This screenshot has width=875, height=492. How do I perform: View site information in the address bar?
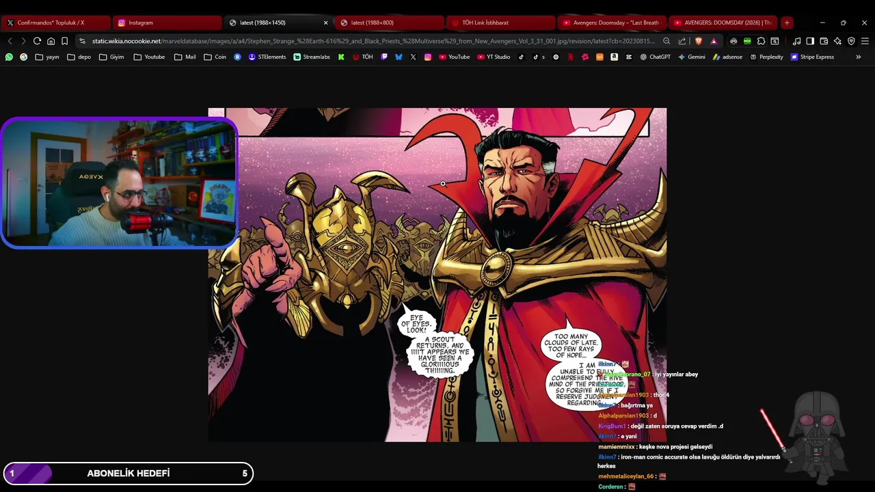click(x=83, y=41)
